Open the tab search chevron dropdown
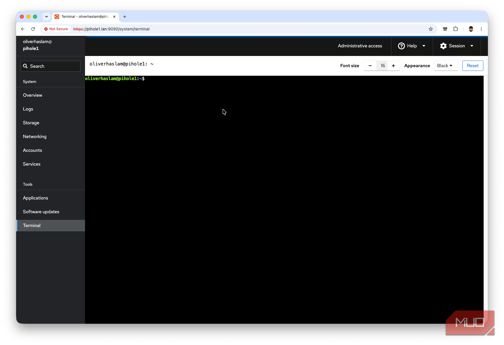504x345 pixels. 47,17
